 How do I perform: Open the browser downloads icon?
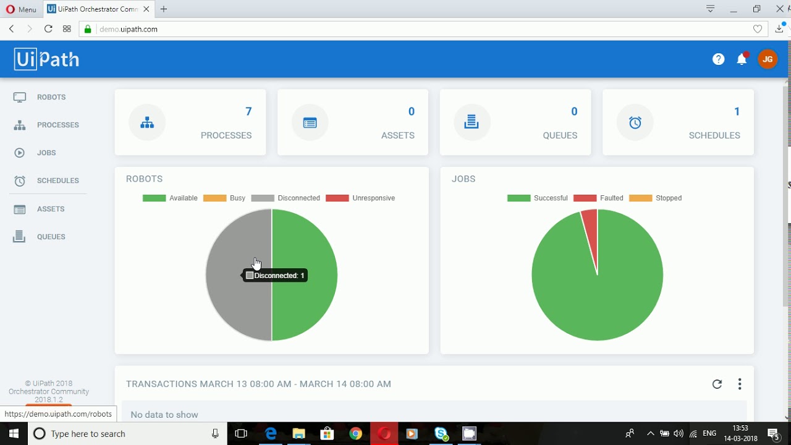point(780,28)
